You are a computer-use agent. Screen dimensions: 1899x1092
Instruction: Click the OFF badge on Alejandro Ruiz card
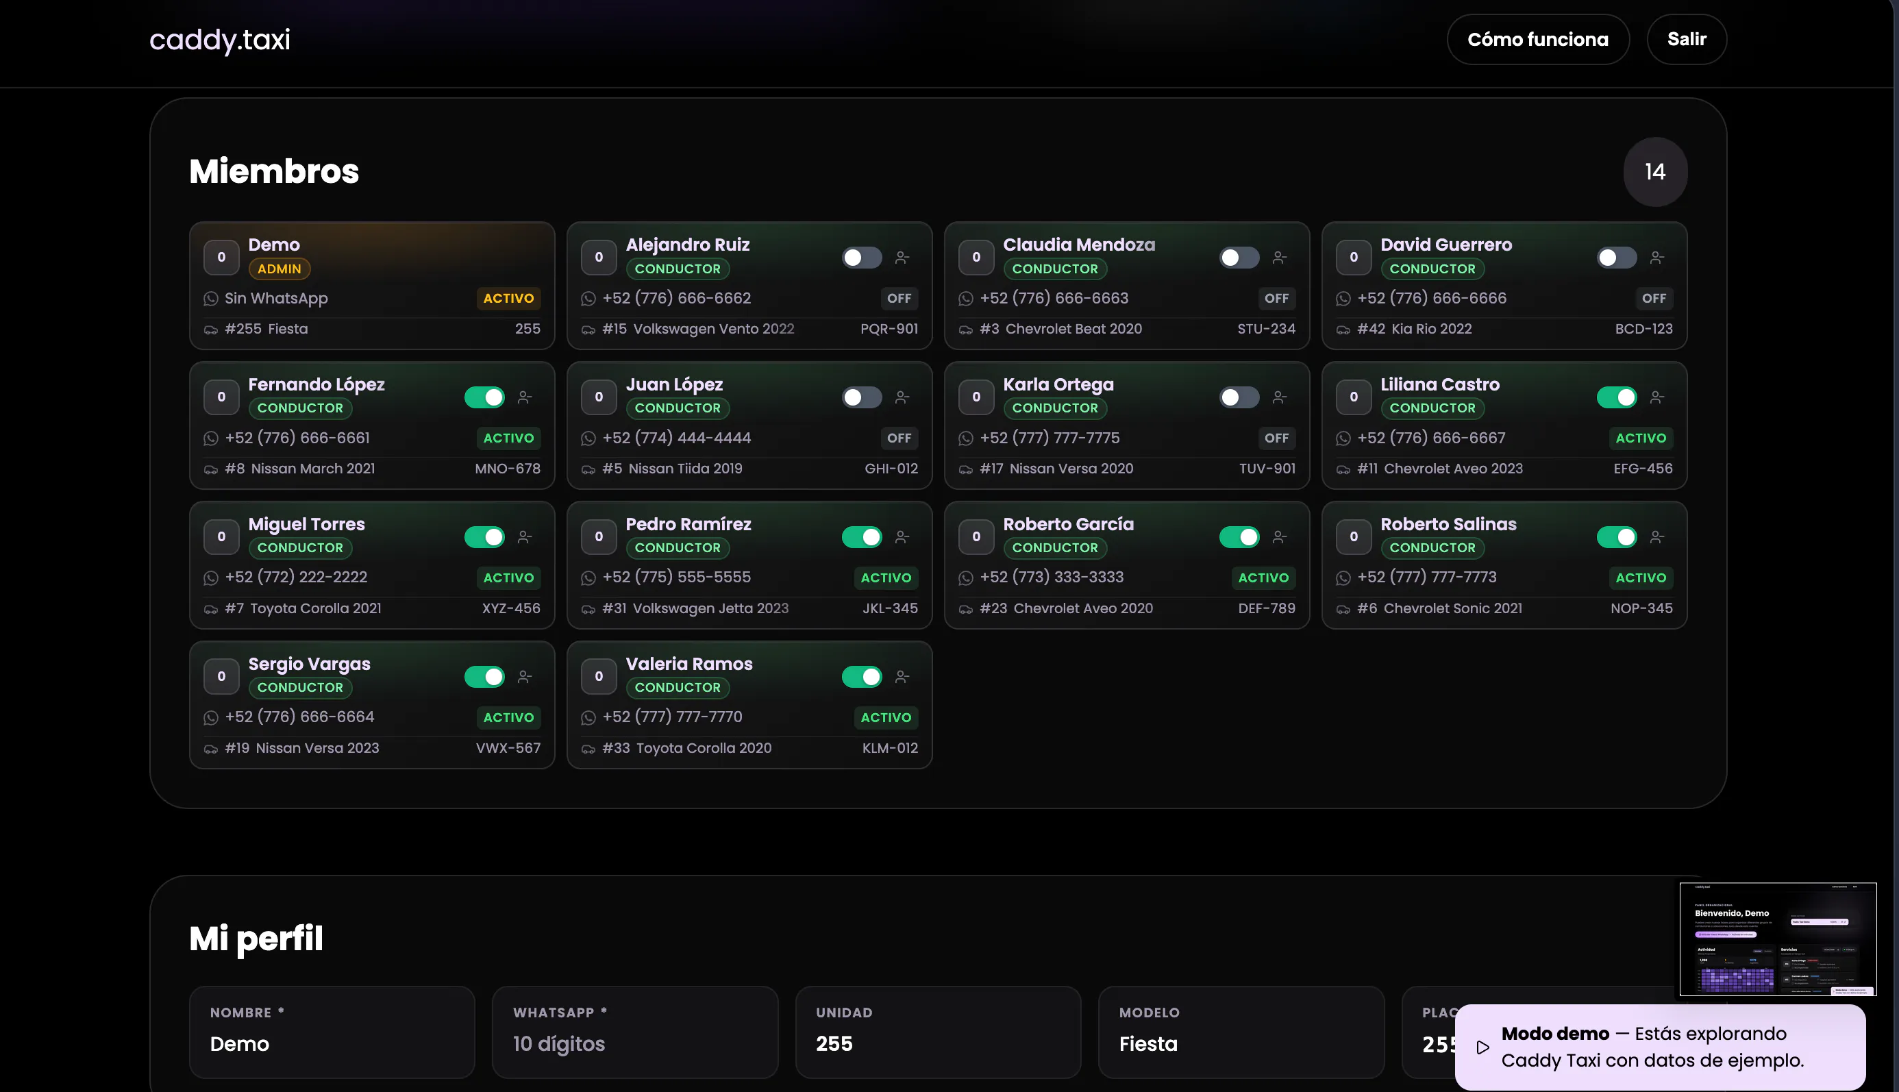tap(899, 299)
